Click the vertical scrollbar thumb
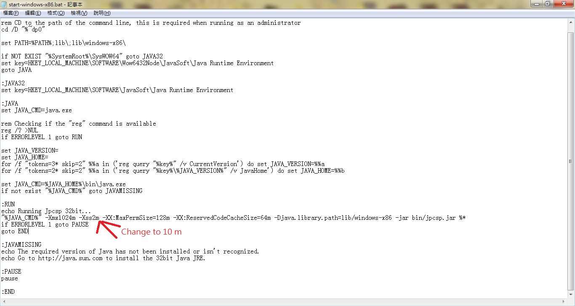The height and width of the screenshot is (306, 575). coord(571,161)
